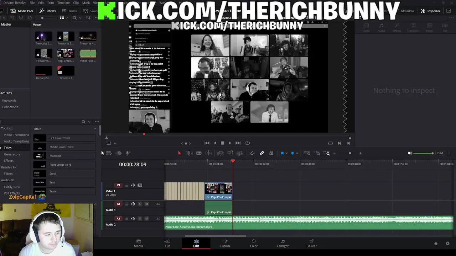Mute the Audio 1 track
The image size is (456, 256).
[146, 204]
